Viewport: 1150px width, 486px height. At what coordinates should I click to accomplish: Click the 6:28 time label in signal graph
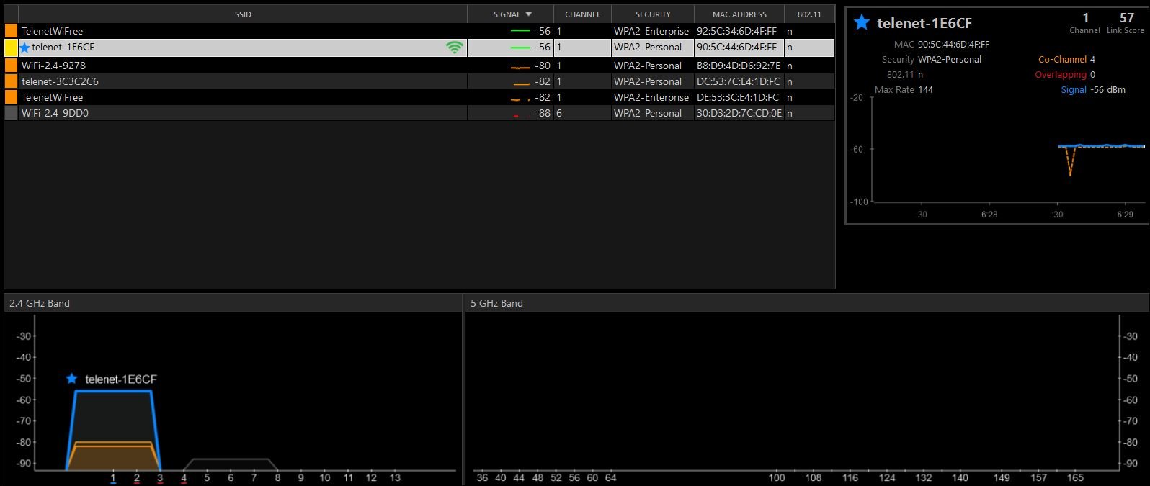point(989,215)
